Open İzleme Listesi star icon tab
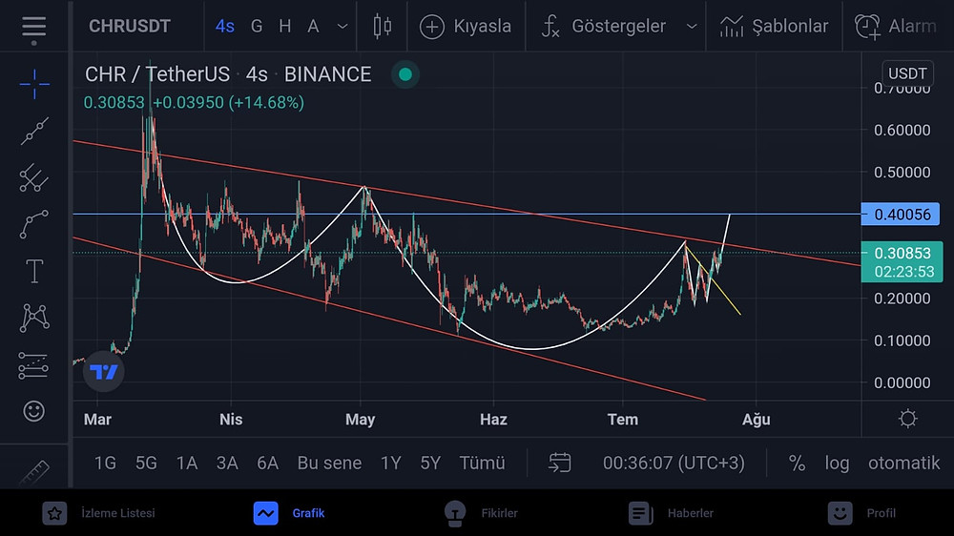The height and width of the screenshot is (536, 954). 54,513
